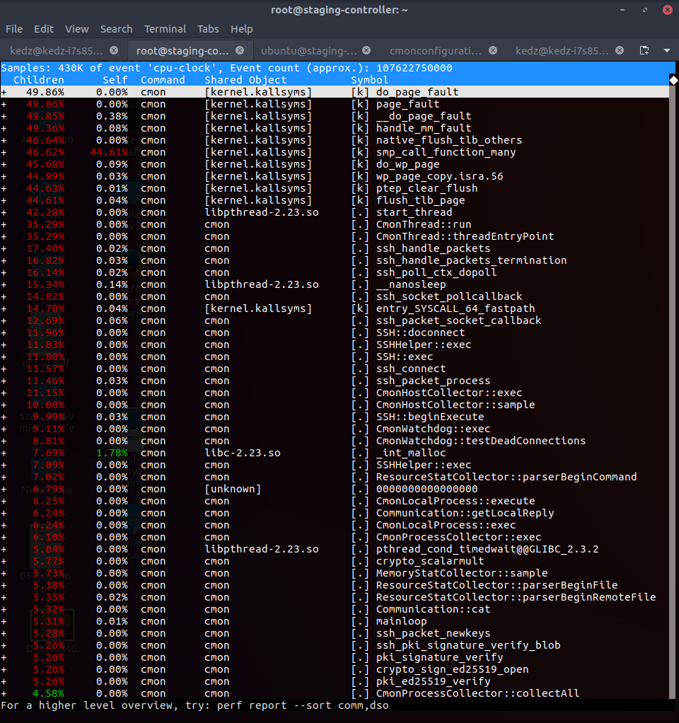The width and height of the screenshot is (679, 723).
Task: Select the Communication::getLocalReply symbol
Action: click(465, 513)
